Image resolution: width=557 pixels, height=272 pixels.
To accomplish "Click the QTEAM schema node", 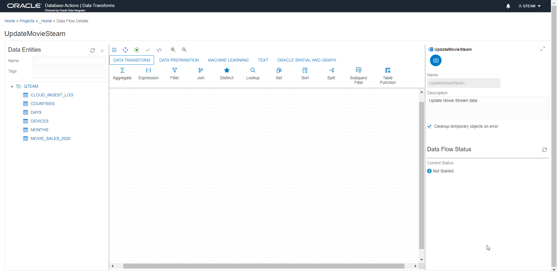I will coord(31,86).
